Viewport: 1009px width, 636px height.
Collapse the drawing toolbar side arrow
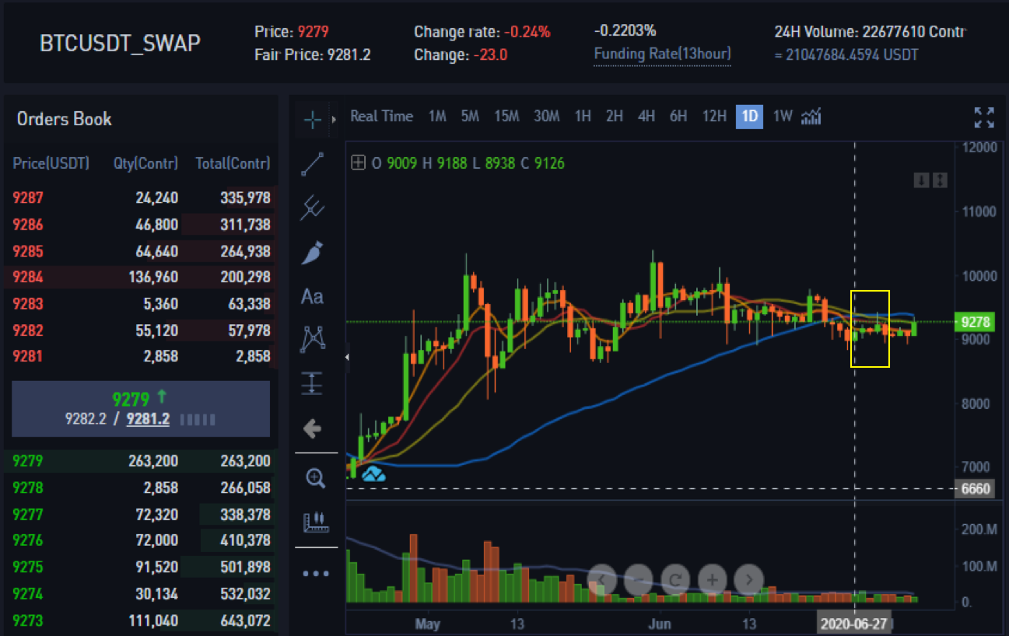click(x=348, y=357)
